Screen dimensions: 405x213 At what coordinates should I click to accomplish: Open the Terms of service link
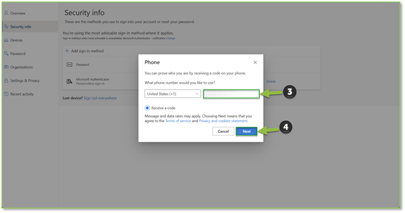(178, 121)
